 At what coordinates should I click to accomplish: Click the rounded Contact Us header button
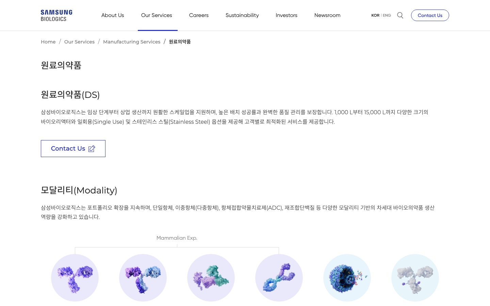click(x=430, y=15)
